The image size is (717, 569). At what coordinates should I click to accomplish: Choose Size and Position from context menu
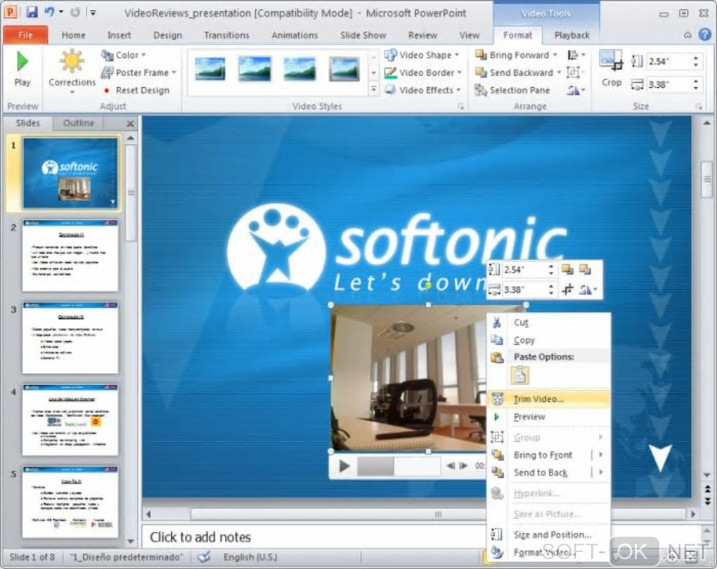coord(549,535)
